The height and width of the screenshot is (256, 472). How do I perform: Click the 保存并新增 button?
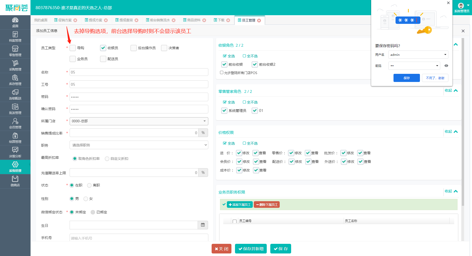[x=251, y=249]
